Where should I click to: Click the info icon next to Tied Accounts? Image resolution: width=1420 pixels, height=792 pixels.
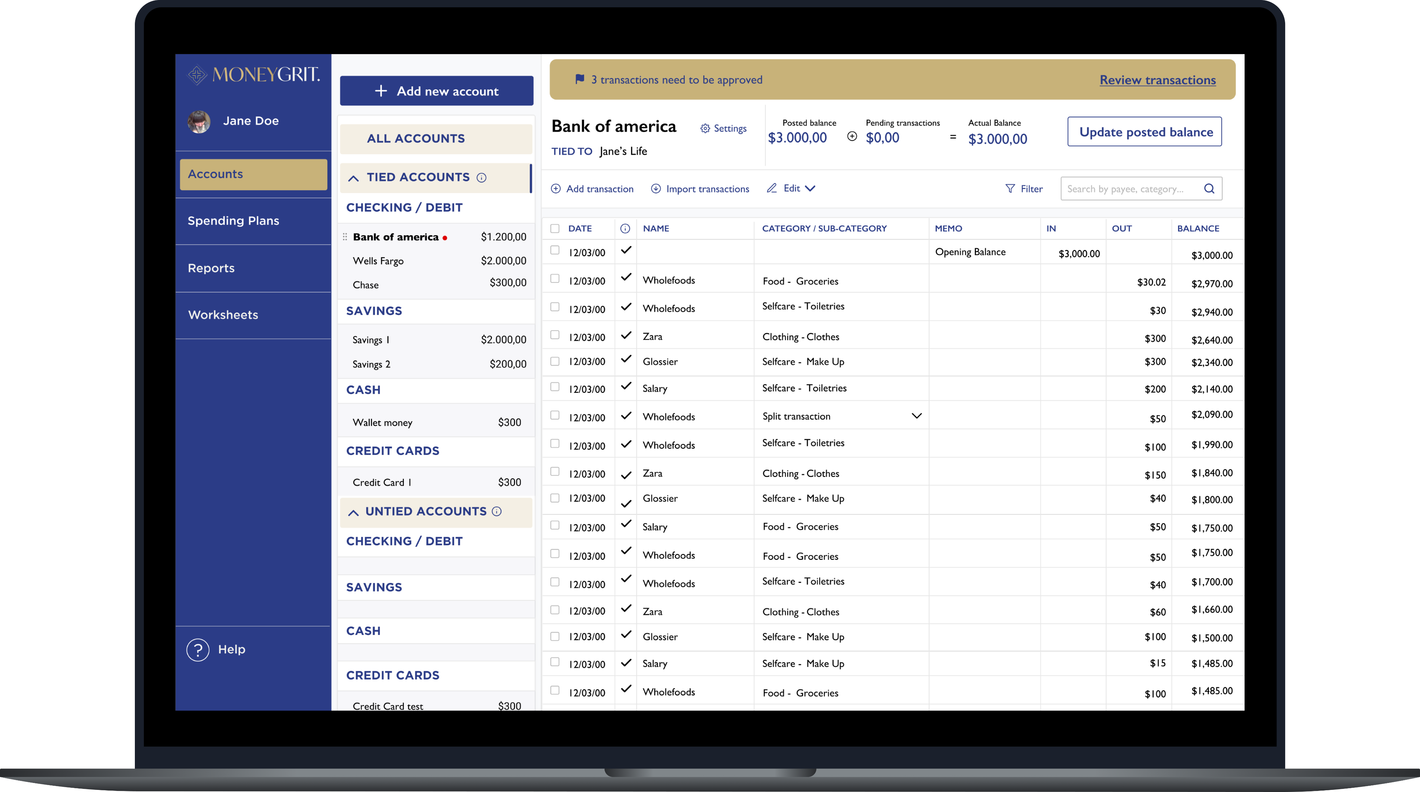481,178
